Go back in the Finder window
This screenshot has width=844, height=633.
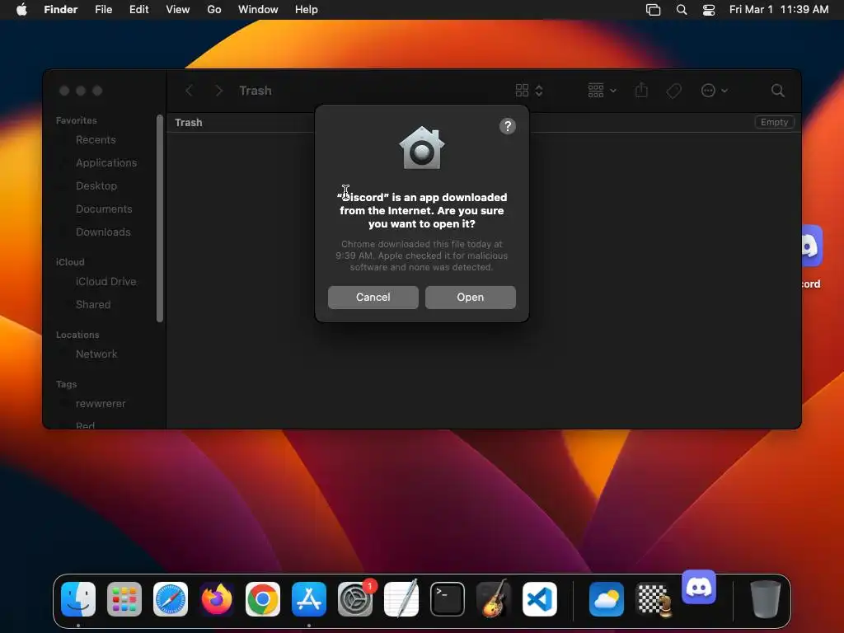point(189,91)
